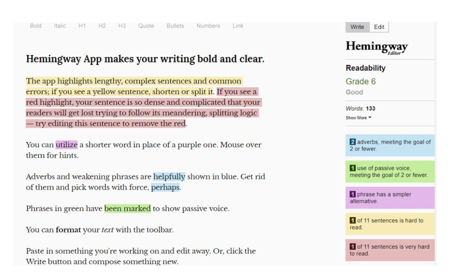Image resolution: width=469 pixels, height=279 pixels.
Task: Select the H1 heading option
Action: tap(82, 26)
